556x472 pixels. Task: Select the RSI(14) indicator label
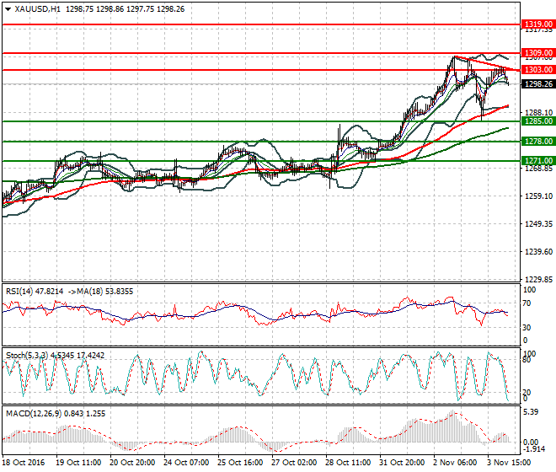[x=19, y=292]
